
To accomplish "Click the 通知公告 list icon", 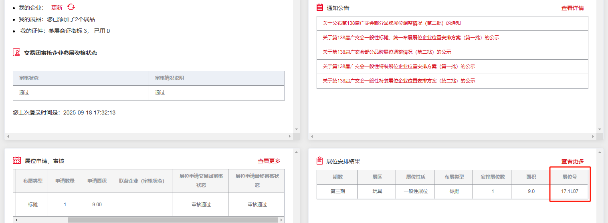I will [x=319, y=7].
